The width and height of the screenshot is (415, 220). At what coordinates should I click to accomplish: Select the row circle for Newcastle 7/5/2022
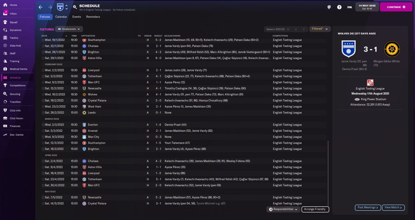tap(43, 197)
